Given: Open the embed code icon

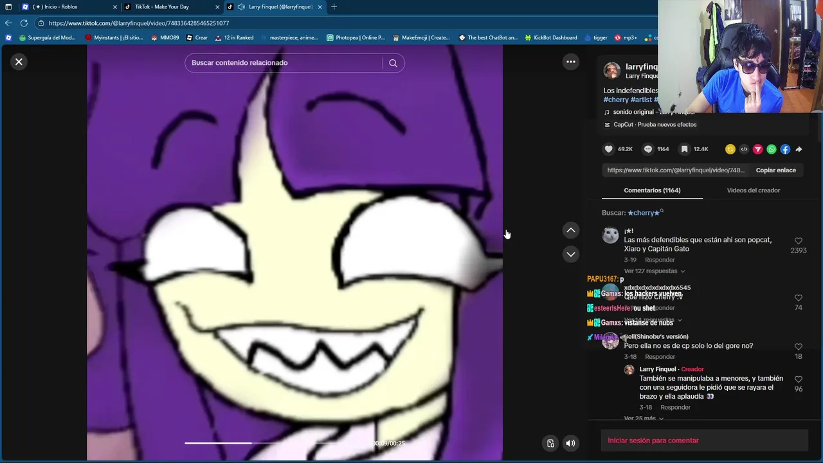Looking at the screenshot, I should pyautogui.click(x=744, y=149).
